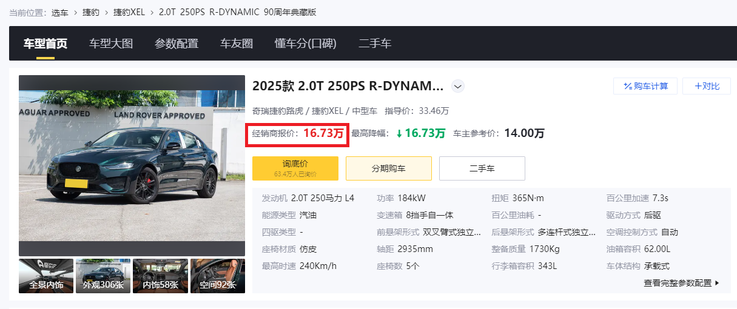Click the 捷豹 breadcrumb link

[x=90, y=12]
